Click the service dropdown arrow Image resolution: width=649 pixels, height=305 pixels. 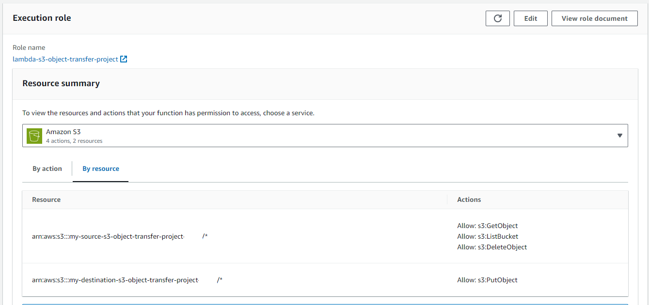tap(619, 136)
